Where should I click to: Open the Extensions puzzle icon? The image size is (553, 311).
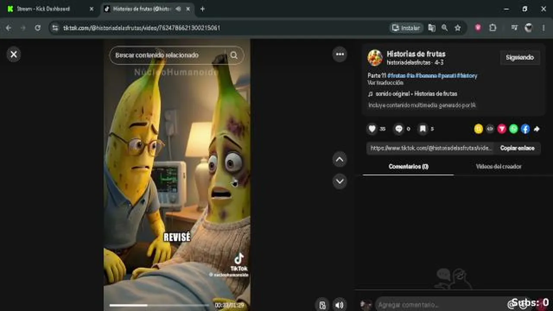point(493,28)
